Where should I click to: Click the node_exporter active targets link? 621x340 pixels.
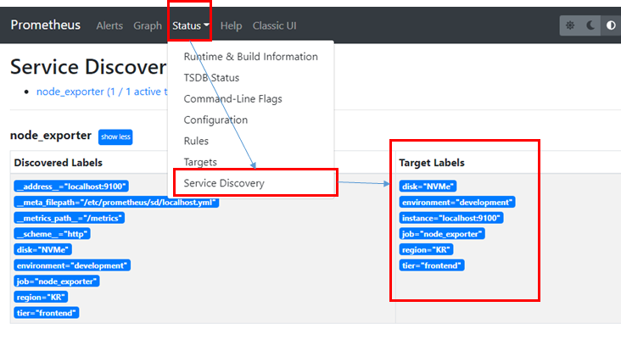[x=102, y=92]
